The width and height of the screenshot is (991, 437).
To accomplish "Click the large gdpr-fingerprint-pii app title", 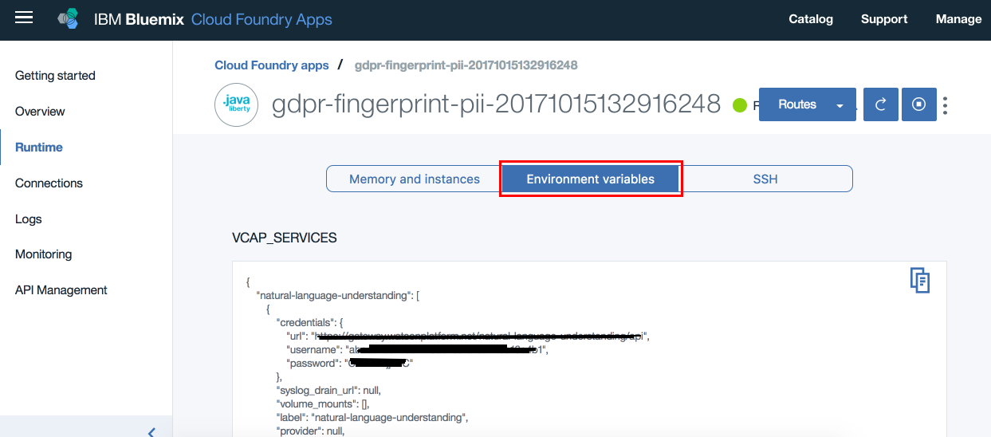I will coord(497,104).
